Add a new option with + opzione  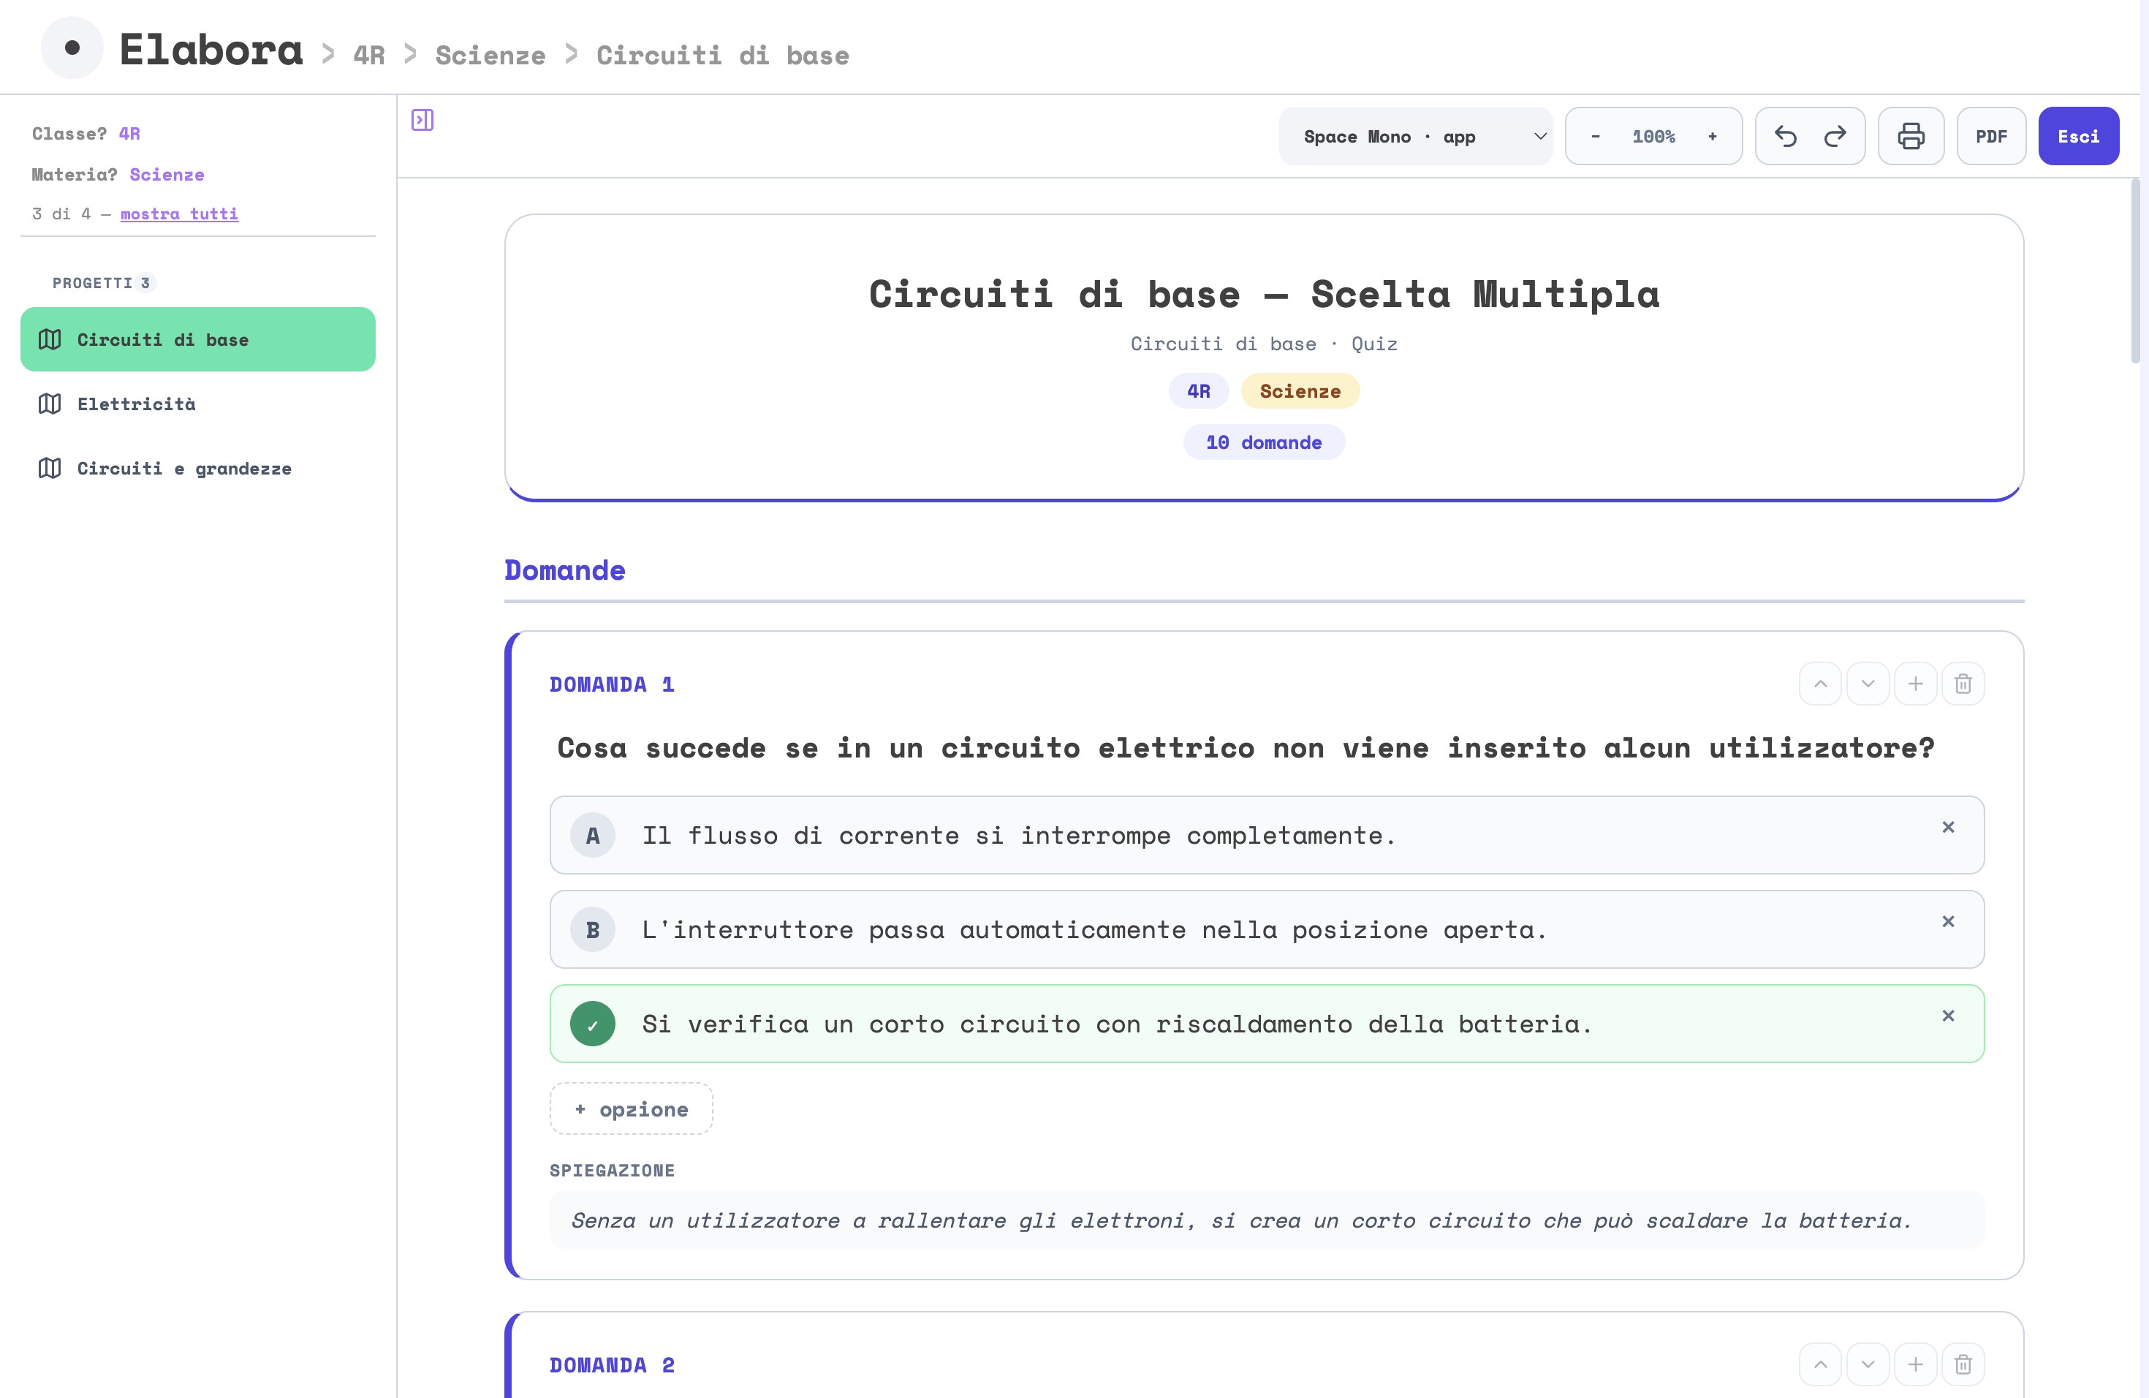pyautogui.click(x=631, y=1109)
